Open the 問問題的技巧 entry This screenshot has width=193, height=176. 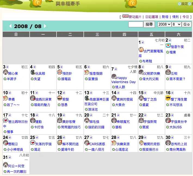71,127
